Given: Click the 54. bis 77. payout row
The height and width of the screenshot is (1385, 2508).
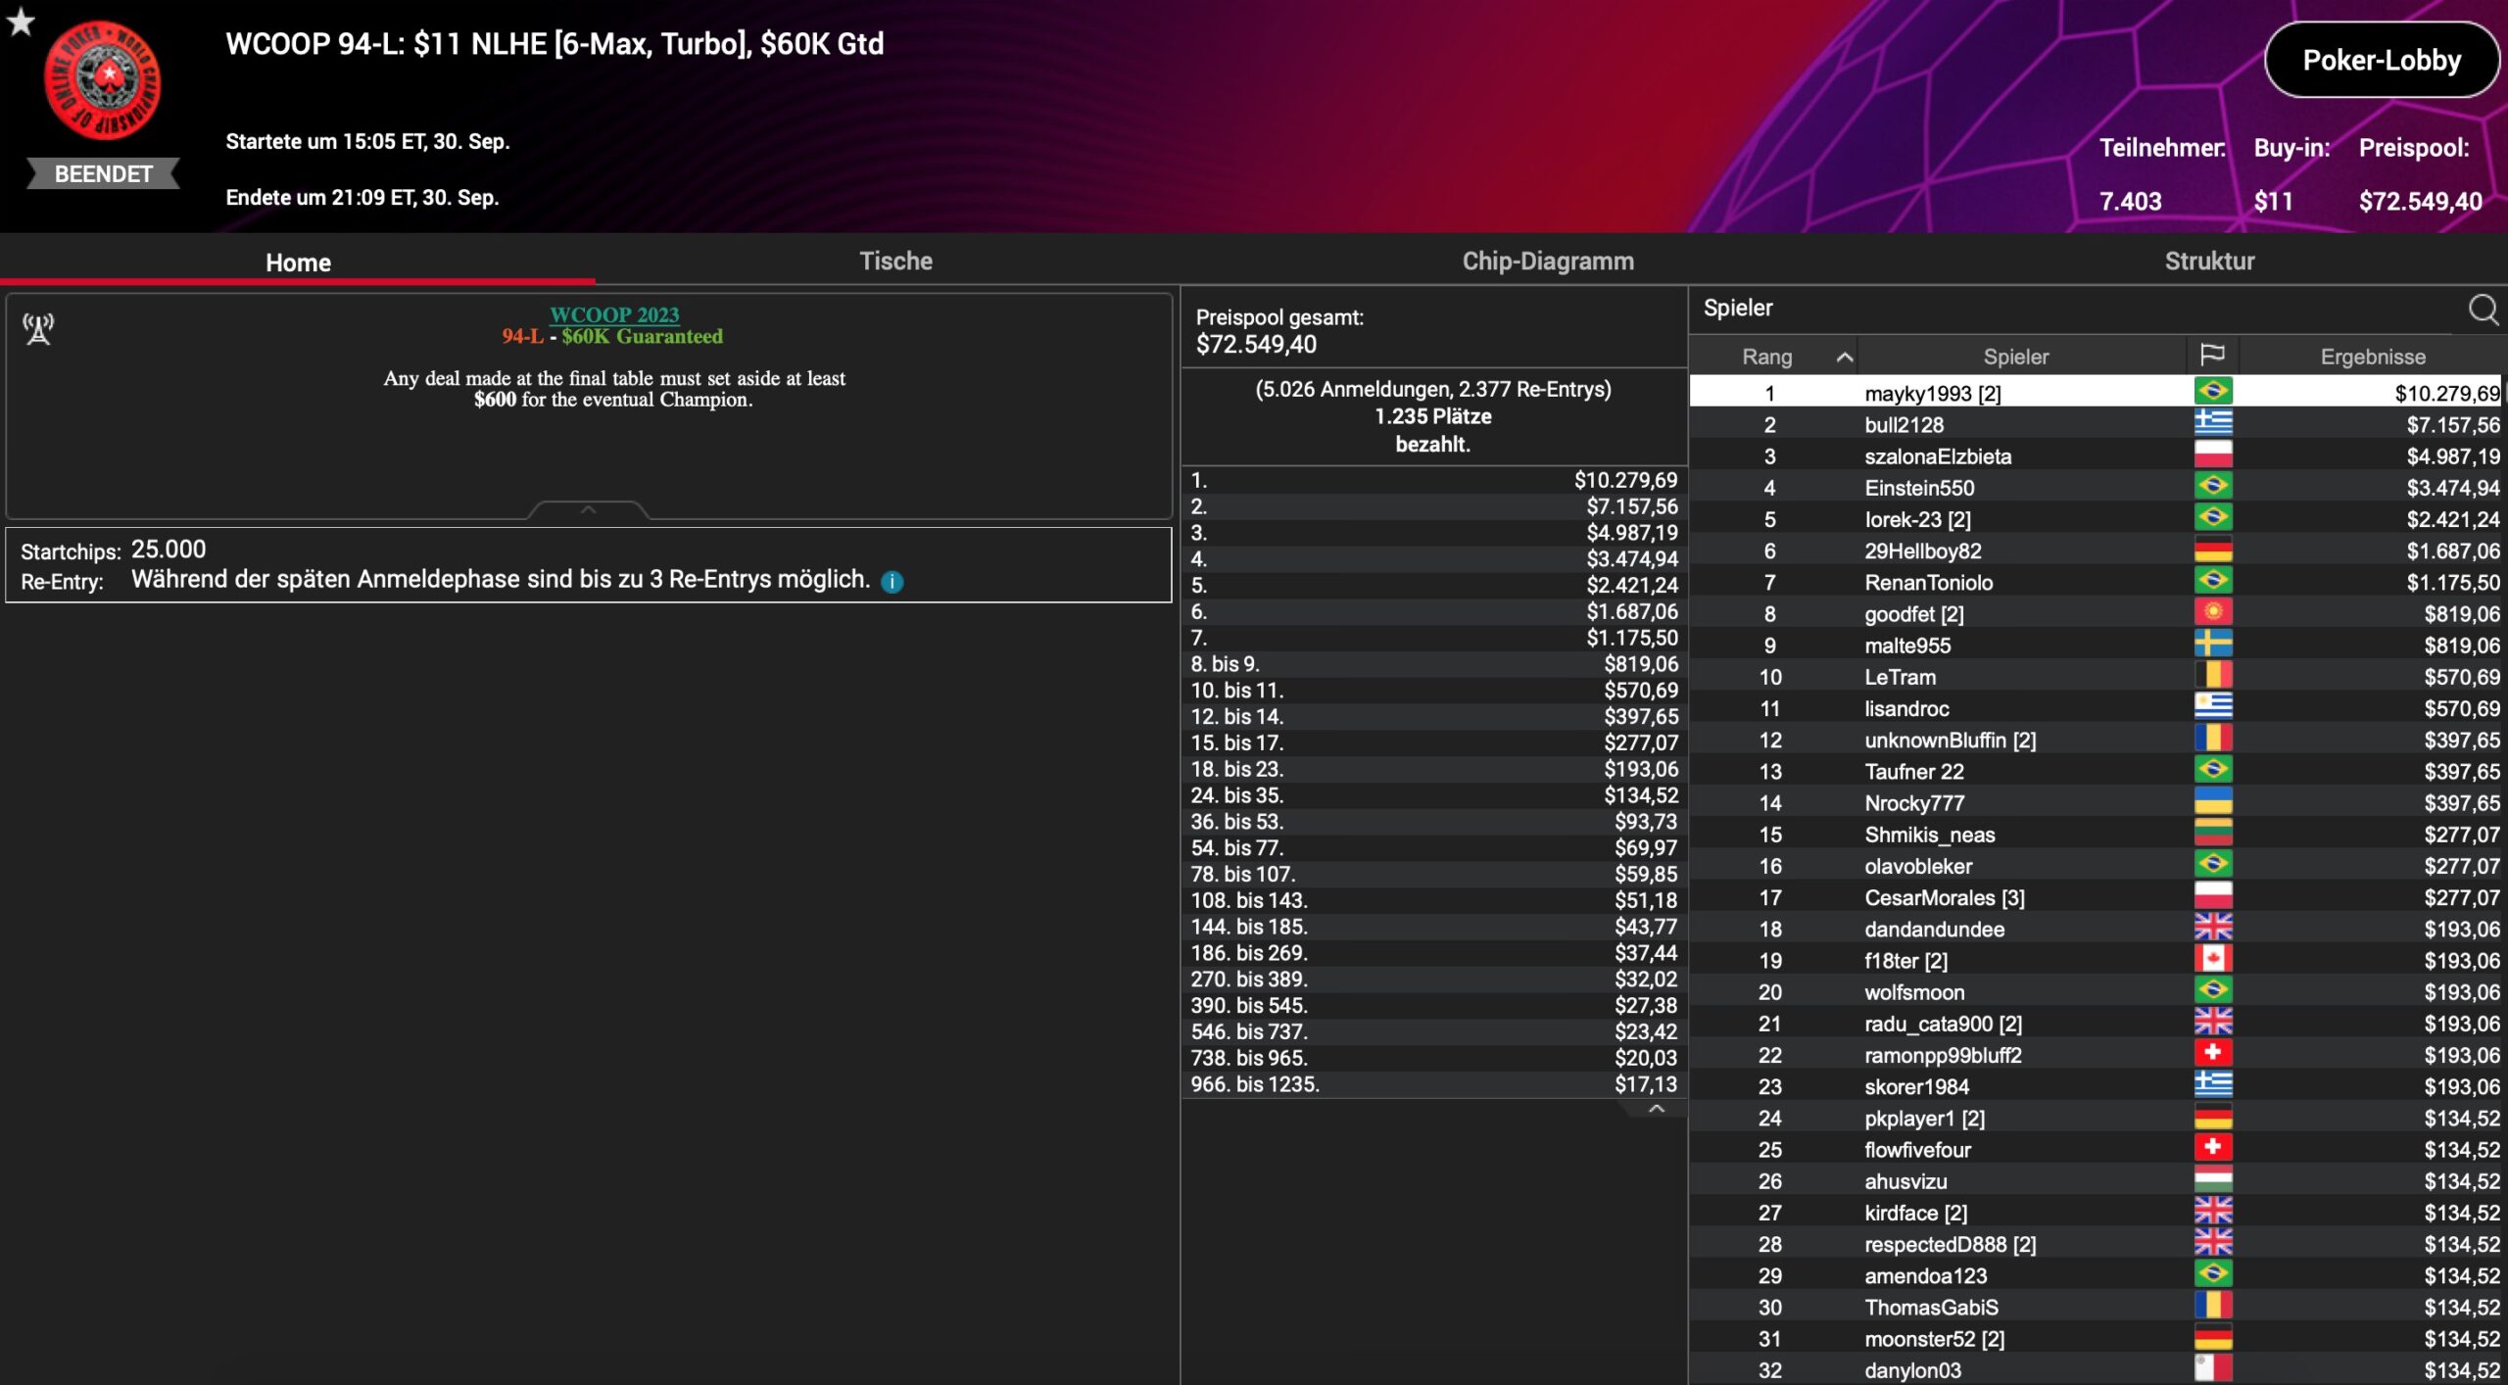Looking at the screenshot, I should (x=1434, y=847).
